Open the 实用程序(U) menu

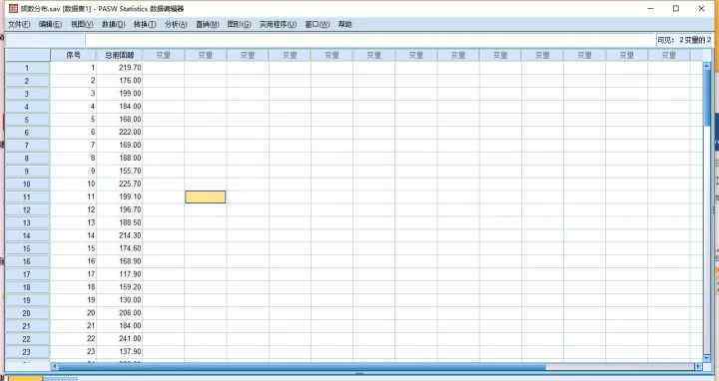pos(278,24)
